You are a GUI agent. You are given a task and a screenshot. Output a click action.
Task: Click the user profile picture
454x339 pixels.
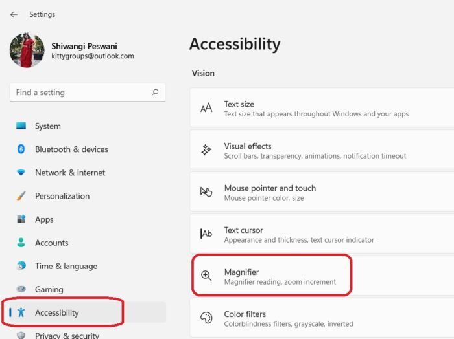(27, 50)
